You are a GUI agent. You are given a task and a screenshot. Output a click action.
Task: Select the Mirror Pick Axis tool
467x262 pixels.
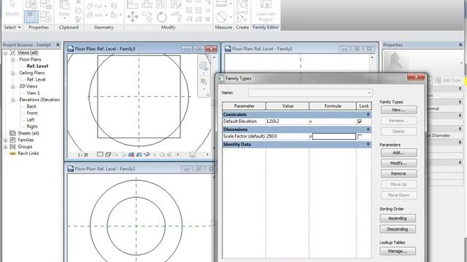click(161, 4)
